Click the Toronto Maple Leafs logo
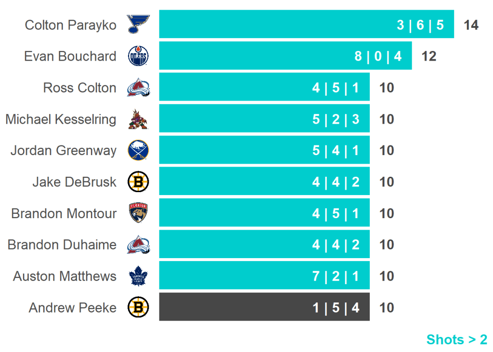493x352 pixels. (x=138, y=276)
